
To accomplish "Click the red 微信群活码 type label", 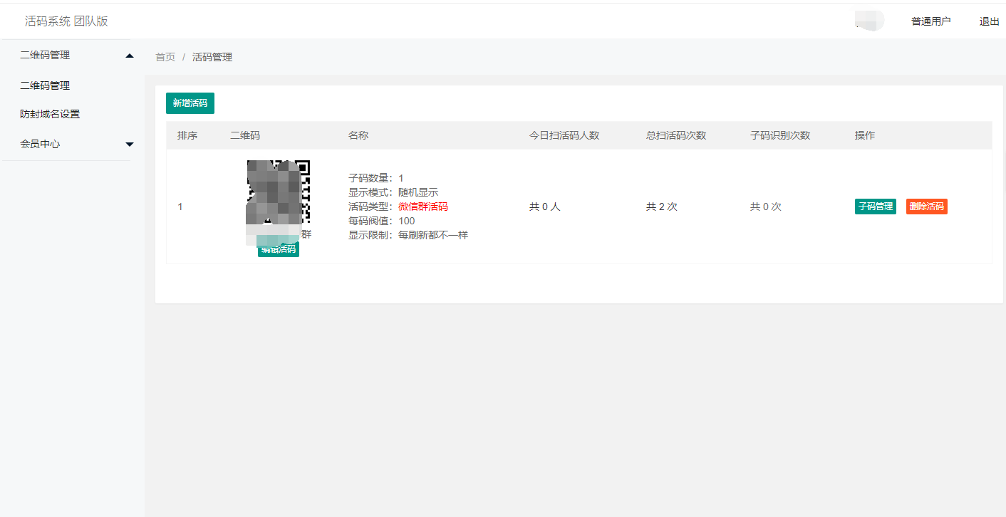I will (423, 206).
